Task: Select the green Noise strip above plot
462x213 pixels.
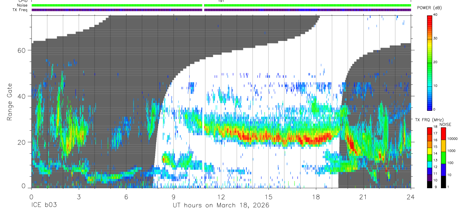Action: [x=221, y=5]
